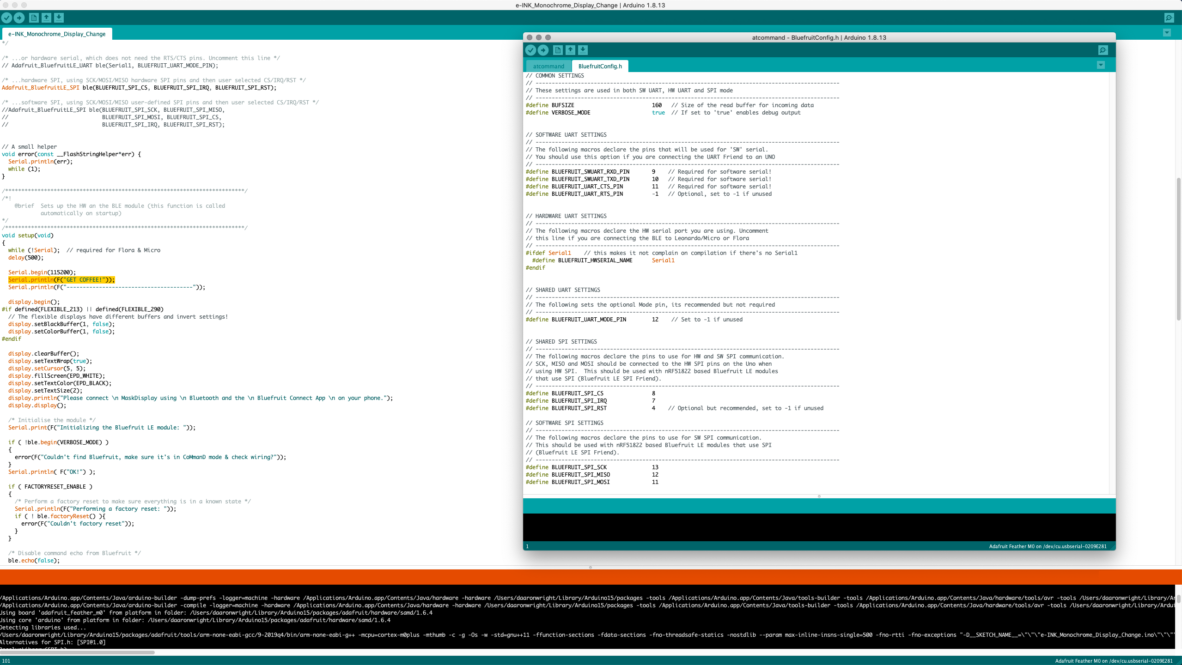Click main editor vertical scrollbar

[1178, 249]
